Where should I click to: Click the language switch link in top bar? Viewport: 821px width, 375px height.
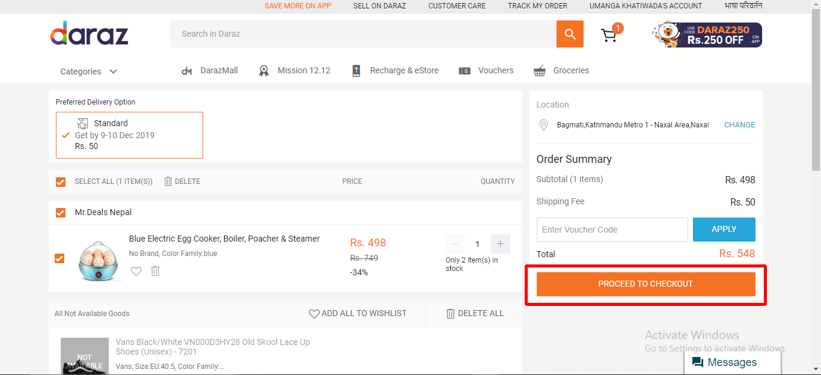743,6
